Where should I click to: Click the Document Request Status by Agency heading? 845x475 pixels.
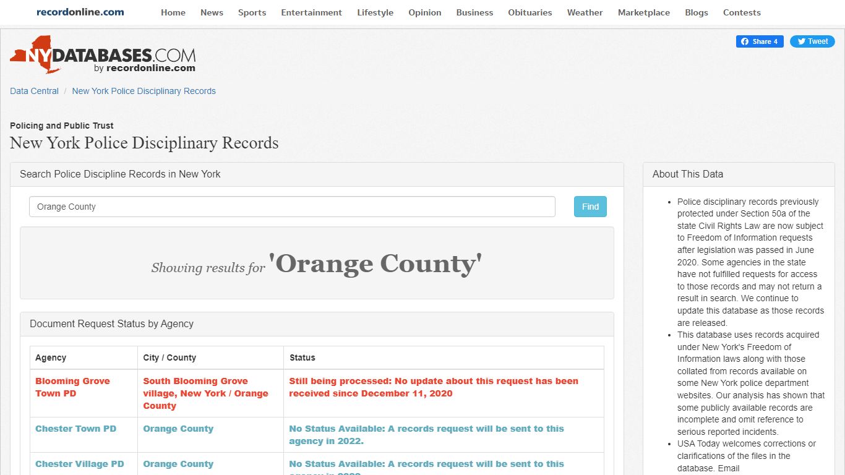tap(111, 323)
